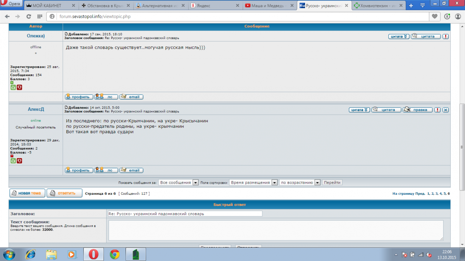Image resolution: width=465 pixels, height=261 pixels.
Task: Click the page vertical scrollbar thumb
Action: tap(462, 147)
